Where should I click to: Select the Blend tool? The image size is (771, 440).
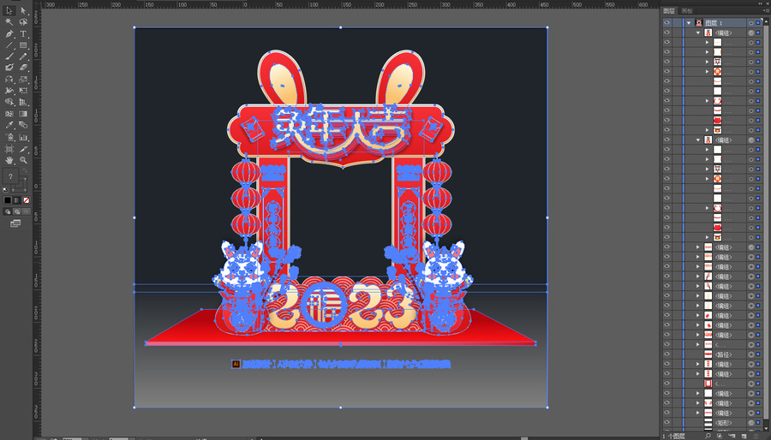click(23, 125)
